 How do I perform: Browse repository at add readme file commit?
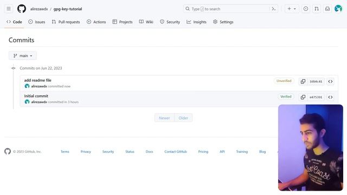coord(330,81)
